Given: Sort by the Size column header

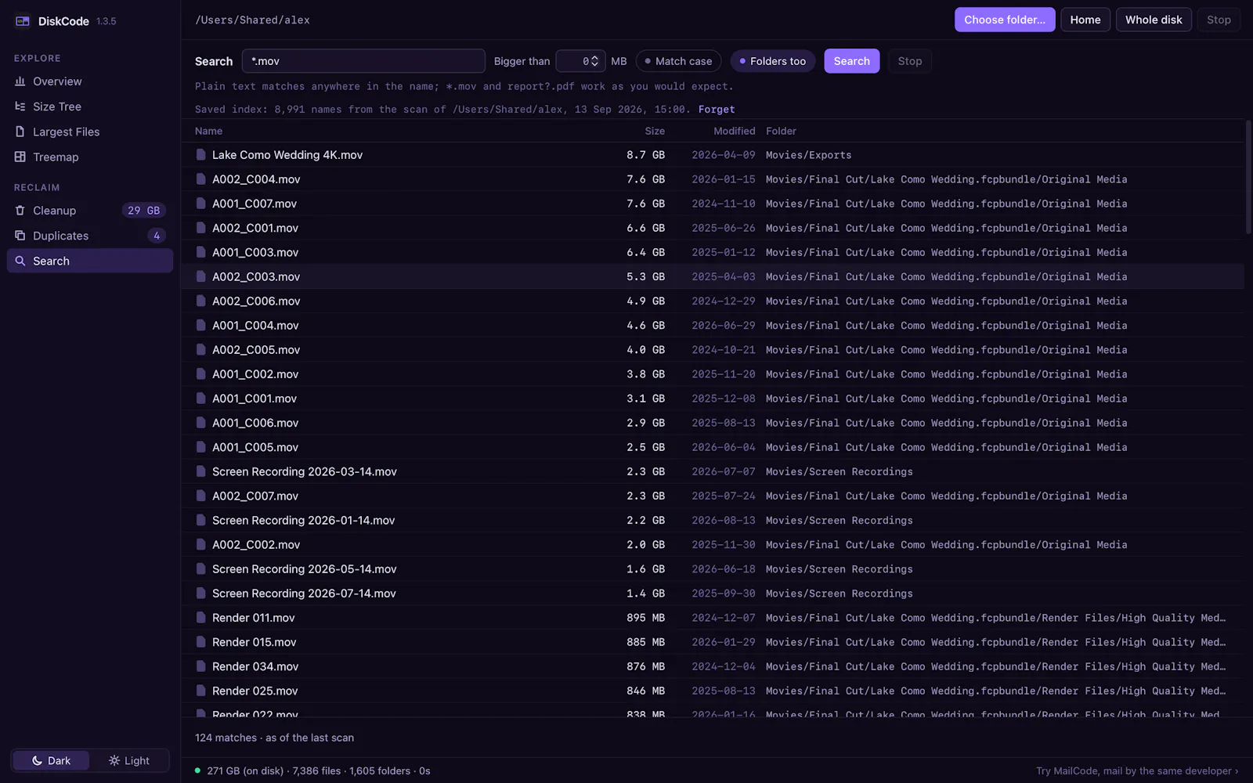Looking at the screenshot, I should [x=655, y=131].
